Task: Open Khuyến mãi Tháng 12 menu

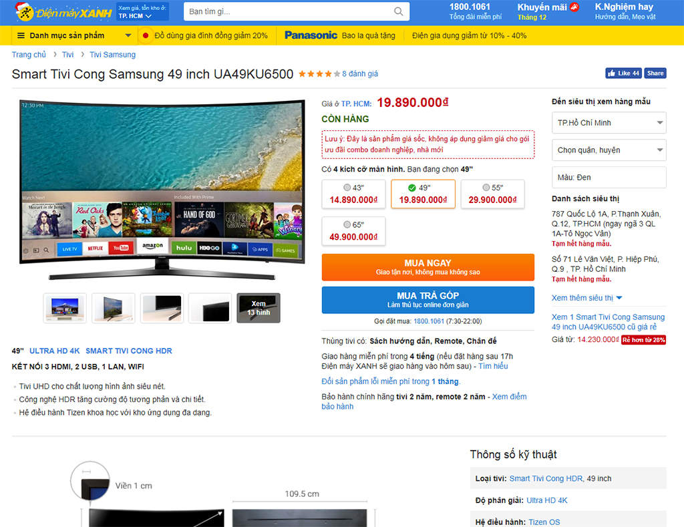Action: point(548,12)
